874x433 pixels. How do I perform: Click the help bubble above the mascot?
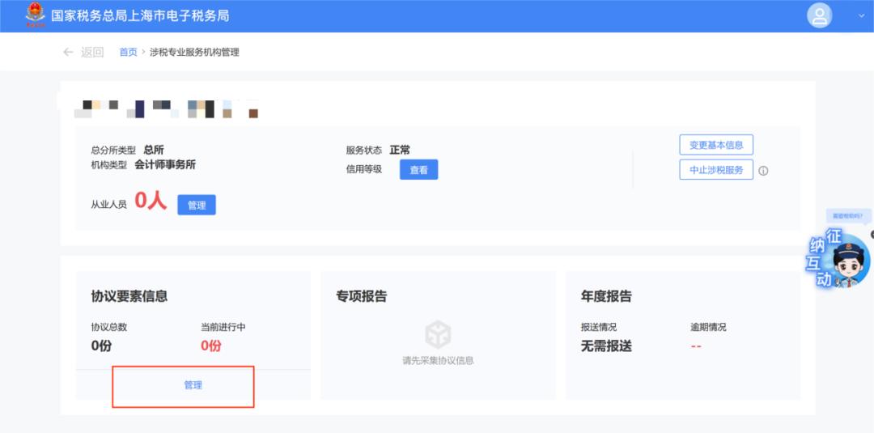[848, 215]
